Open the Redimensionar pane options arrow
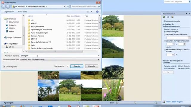The height and width of the screenshot is (107, 191). (187, 14)
